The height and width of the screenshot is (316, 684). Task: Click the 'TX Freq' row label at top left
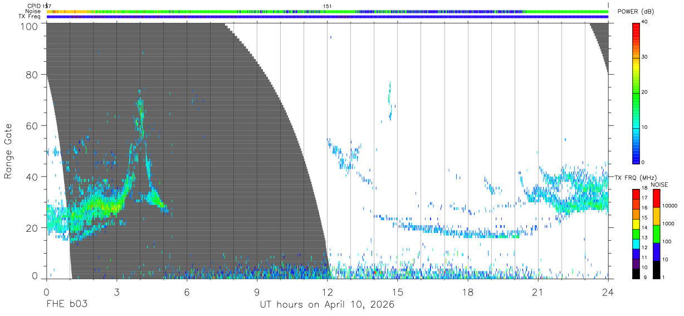[x=30, y=16]
